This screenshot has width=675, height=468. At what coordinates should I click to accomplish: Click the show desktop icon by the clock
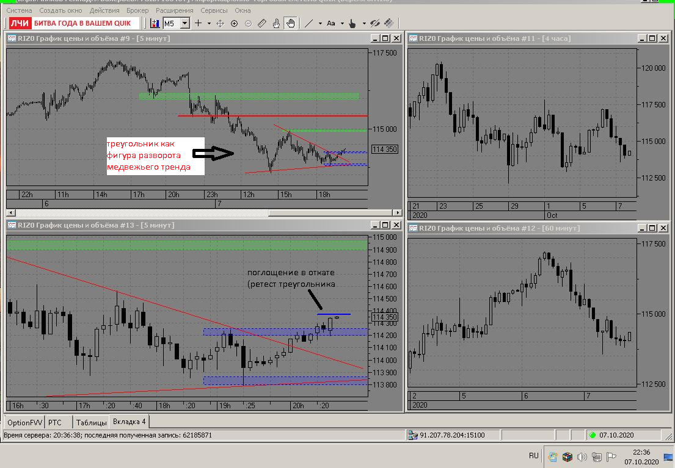point(668,457)
